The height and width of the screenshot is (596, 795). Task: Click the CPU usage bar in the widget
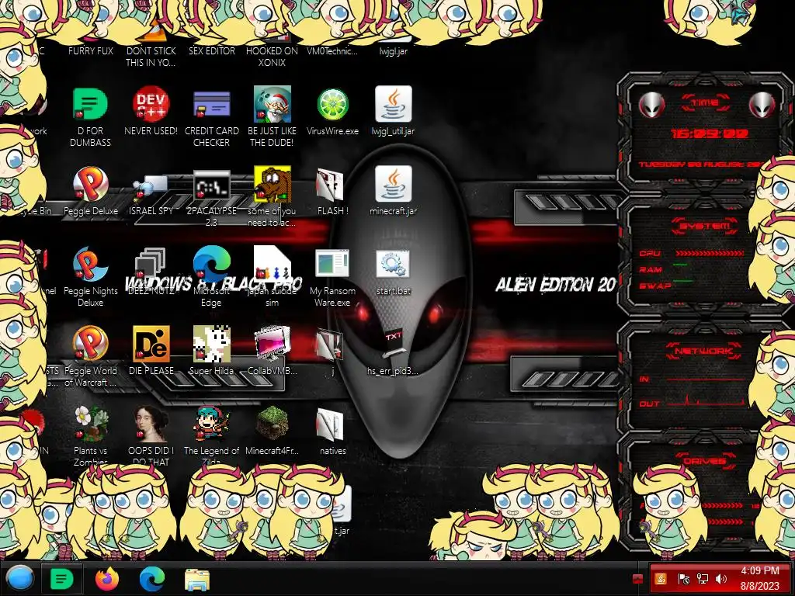pyautogui.click(x=710, y=253)
